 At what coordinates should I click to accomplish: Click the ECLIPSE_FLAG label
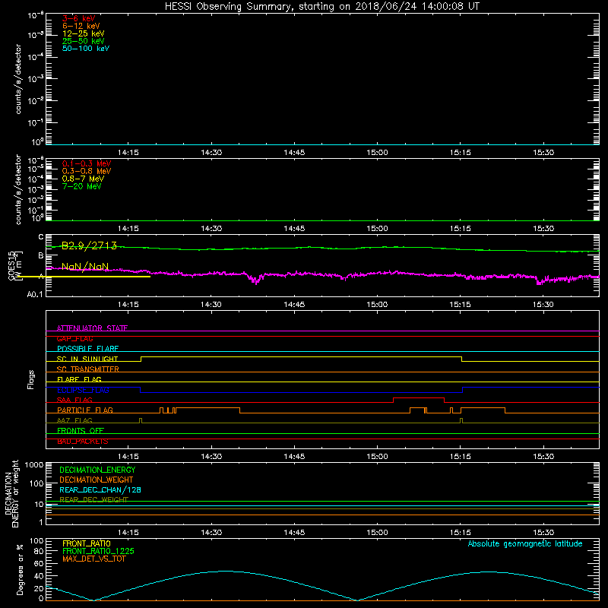(83, 390)
